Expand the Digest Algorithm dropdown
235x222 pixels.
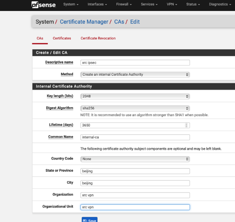click(135, 108)
